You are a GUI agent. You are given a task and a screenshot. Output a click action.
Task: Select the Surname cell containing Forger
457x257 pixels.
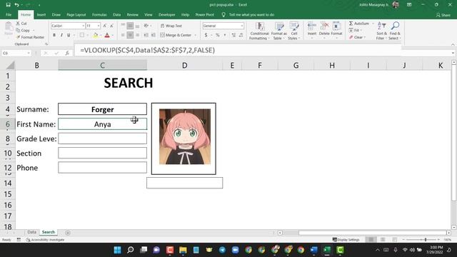102,109
